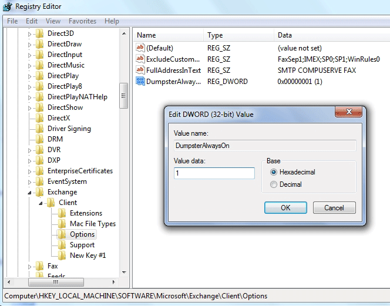Expand the Direct3D tree node
This screenshot has height=306, width=390.
(29, 33)
